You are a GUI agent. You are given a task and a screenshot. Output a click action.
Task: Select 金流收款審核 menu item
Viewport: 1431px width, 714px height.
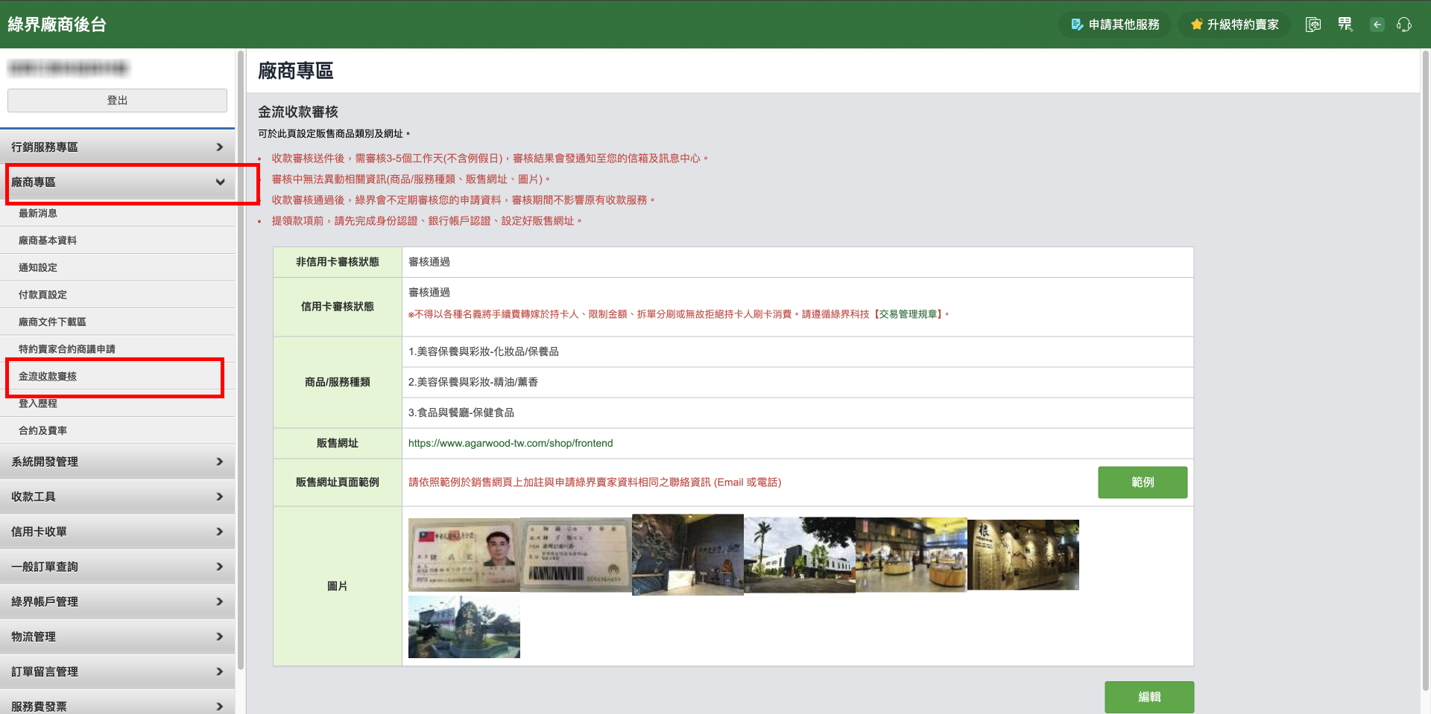coord(48,377)
